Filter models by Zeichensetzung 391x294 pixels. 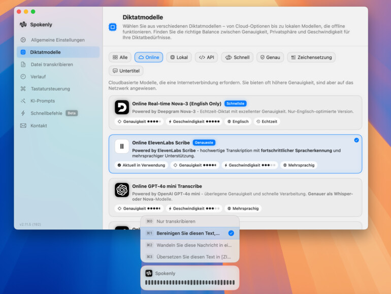[x=311, y=57]
